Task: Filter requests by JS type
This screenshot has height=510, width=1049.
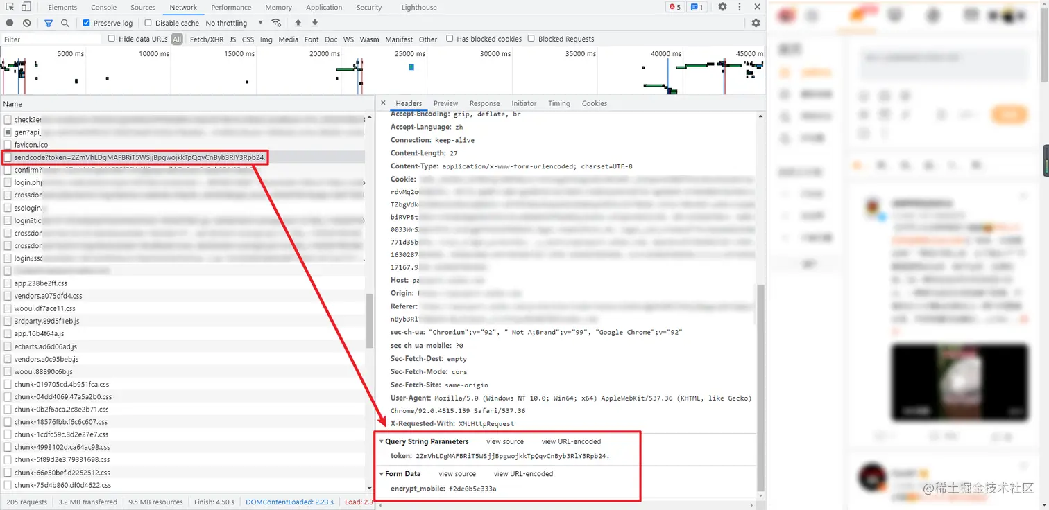Action: point(232,39)
